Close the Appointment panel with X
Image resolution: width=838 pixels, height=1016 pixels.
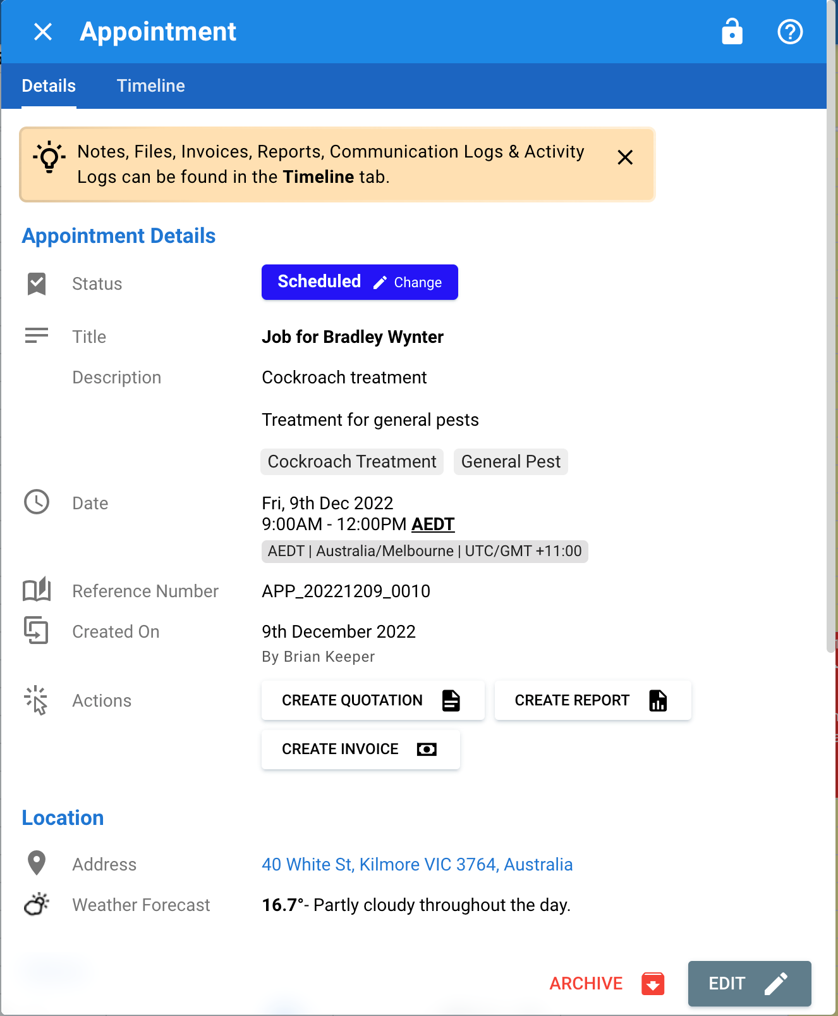coord(43,32)
